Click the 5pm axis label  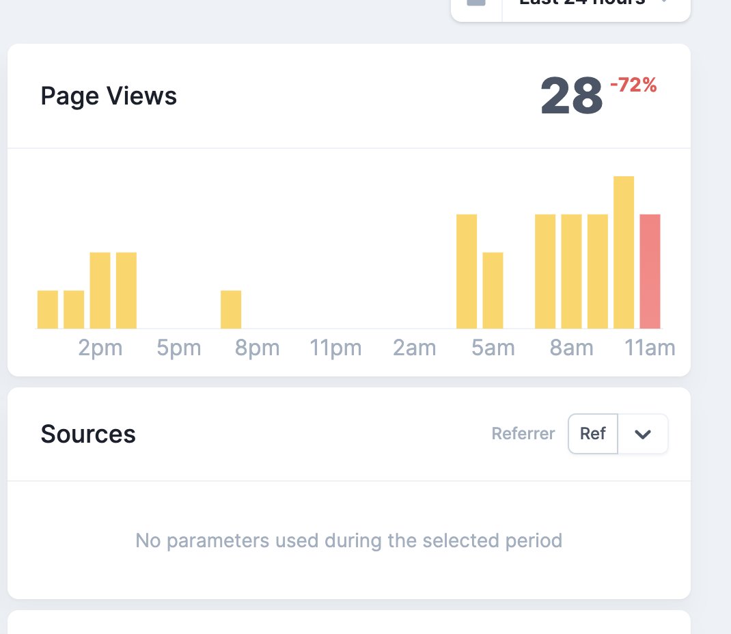click(x=178, y=348)
